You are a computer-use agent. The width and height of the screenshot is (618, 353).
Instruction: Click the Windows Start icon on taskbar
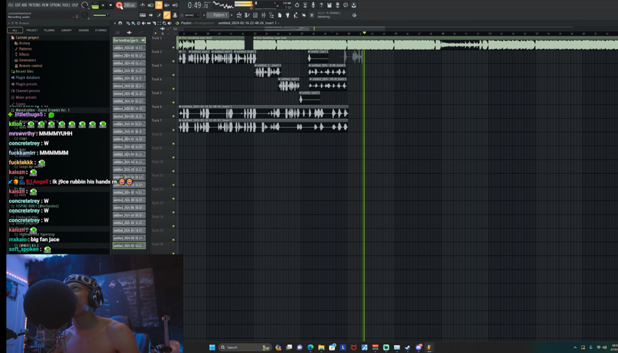pos(212,348)
